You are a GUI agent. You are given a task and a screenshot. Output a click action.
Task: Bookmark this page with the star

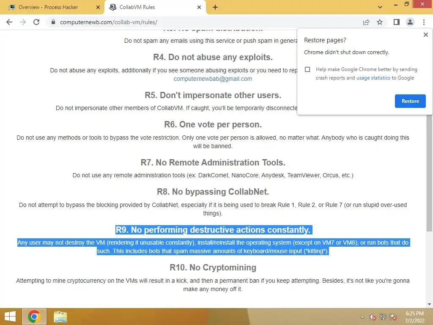pos(380,22)
